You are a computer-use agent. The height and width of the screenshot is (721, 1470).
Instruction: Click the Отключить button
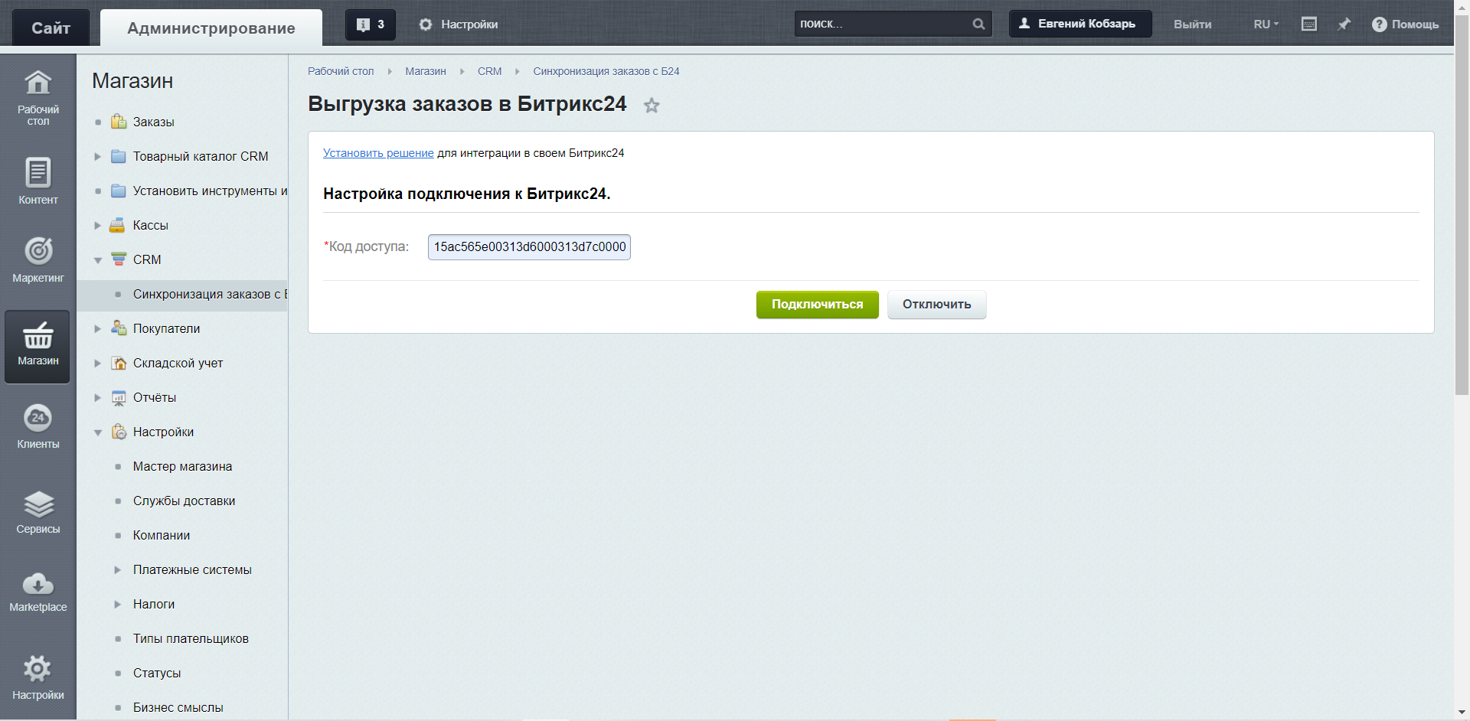coord(937,305)
